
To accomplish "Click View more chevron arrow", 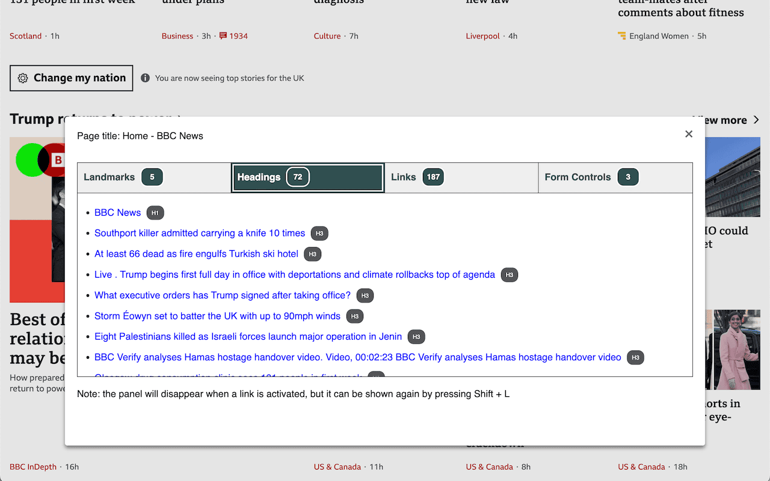I will click(756, 120).
